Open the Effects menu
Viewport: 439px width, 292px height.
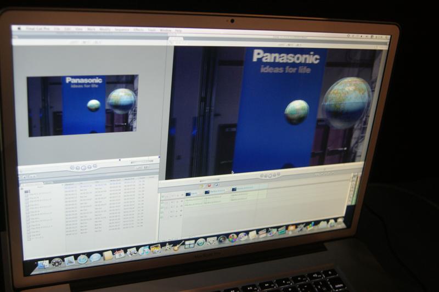coord(139,30)
